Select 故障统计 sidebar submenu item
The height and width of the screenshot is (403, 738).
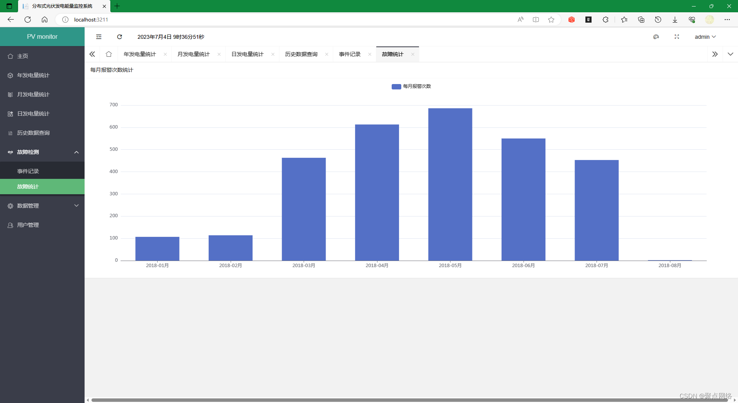(x=42, y=187)
